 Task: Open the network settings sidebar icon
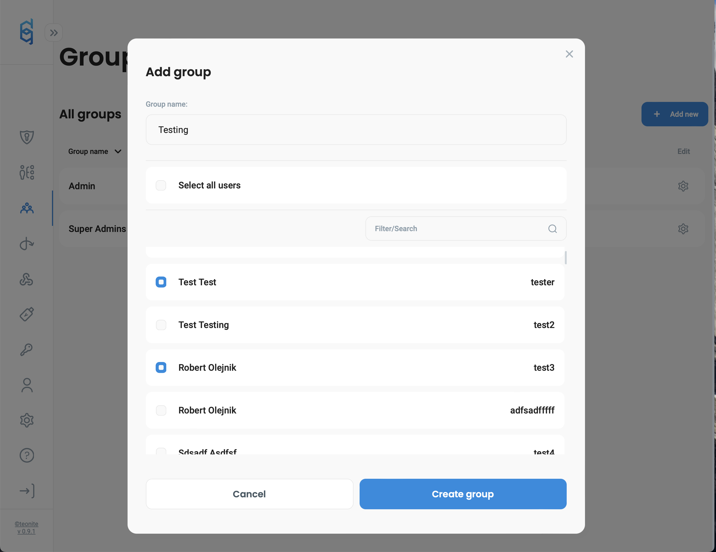point(27,172)
